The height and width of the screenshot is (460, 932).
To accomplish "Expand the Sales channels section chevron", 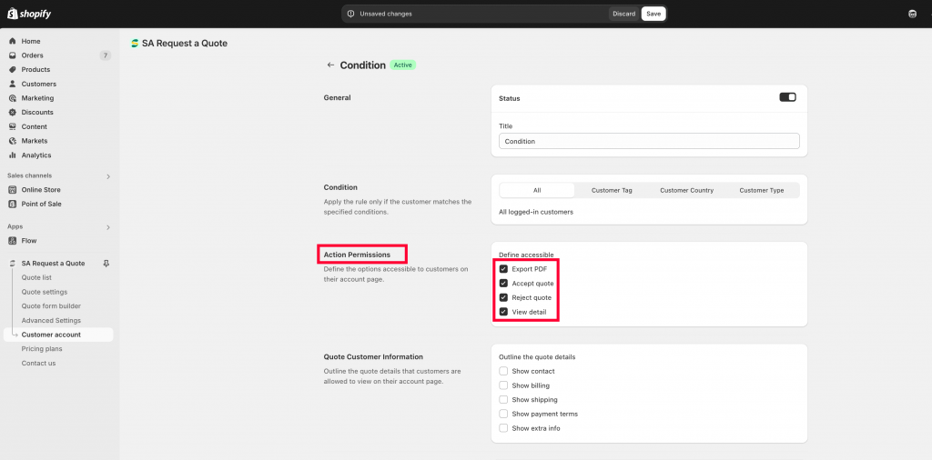I will click(108, 176).
